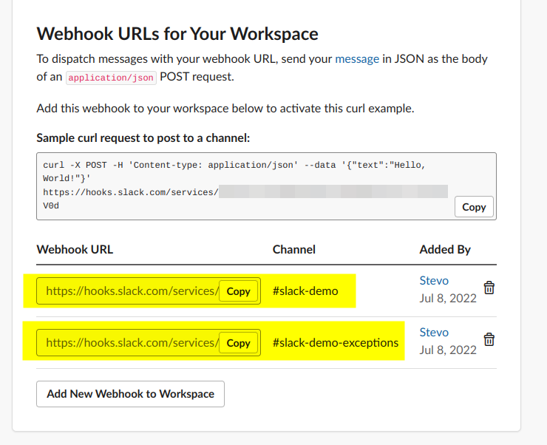Open Stevo's profile in the #slack-demo-exceptions row
547x445 pixels.
tap(434, 332)
